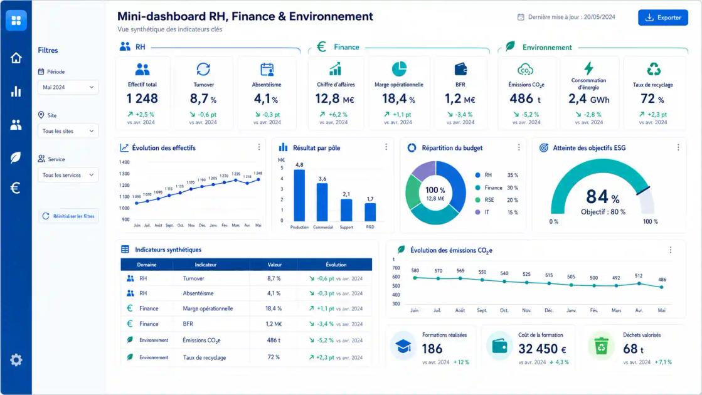702x395 pixels.
Task: Click the Valeur column header
Action: pyautogui.click(x=274, y=265)
